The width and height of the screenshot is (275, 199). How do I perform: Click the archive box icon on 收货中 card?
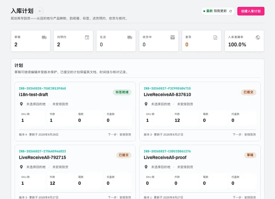(173, 37)
